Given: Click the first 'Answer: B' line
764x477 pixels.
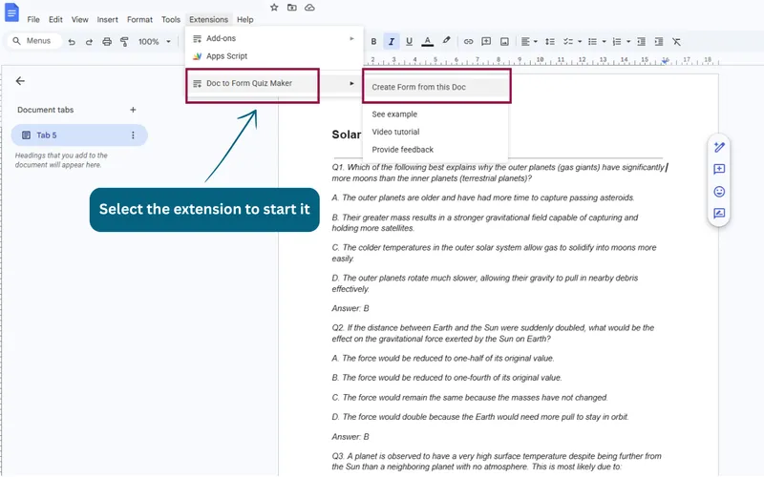Looking at the screenshot, I should (x=350, y=308).
